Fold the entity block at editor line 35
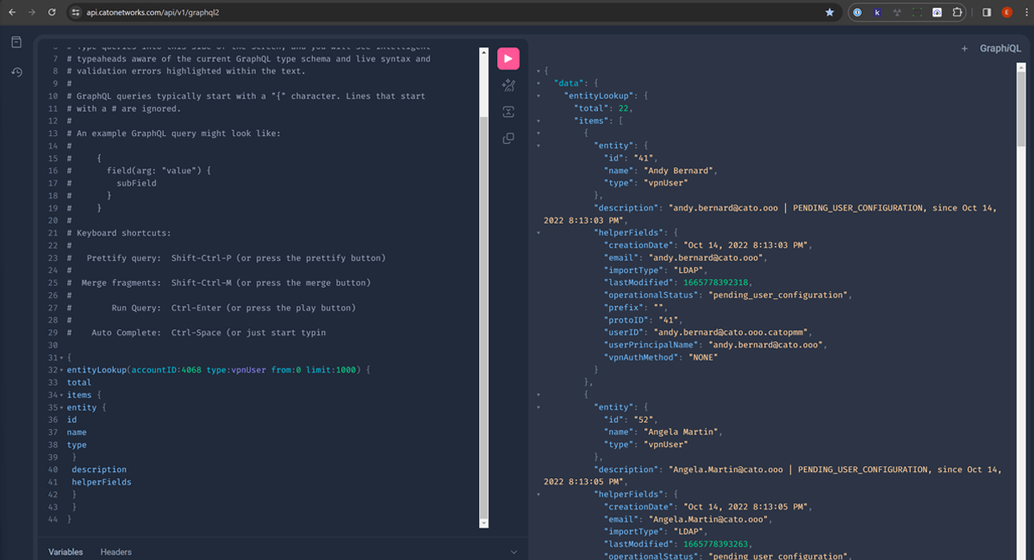The height and width of the screenshot is (560, 1034). point(61,408)
